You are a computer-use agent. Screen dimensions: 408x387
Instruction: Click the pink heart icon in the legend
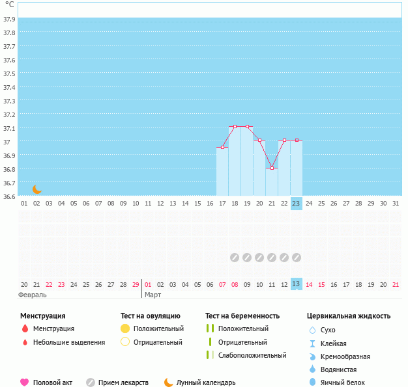tap(25, 382)
